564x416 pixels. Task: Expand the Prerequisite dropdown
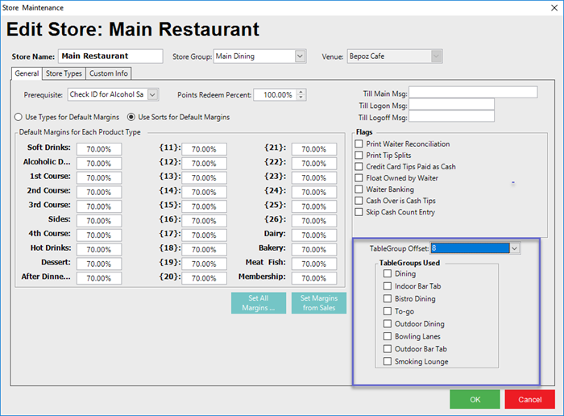pos(152,94)
